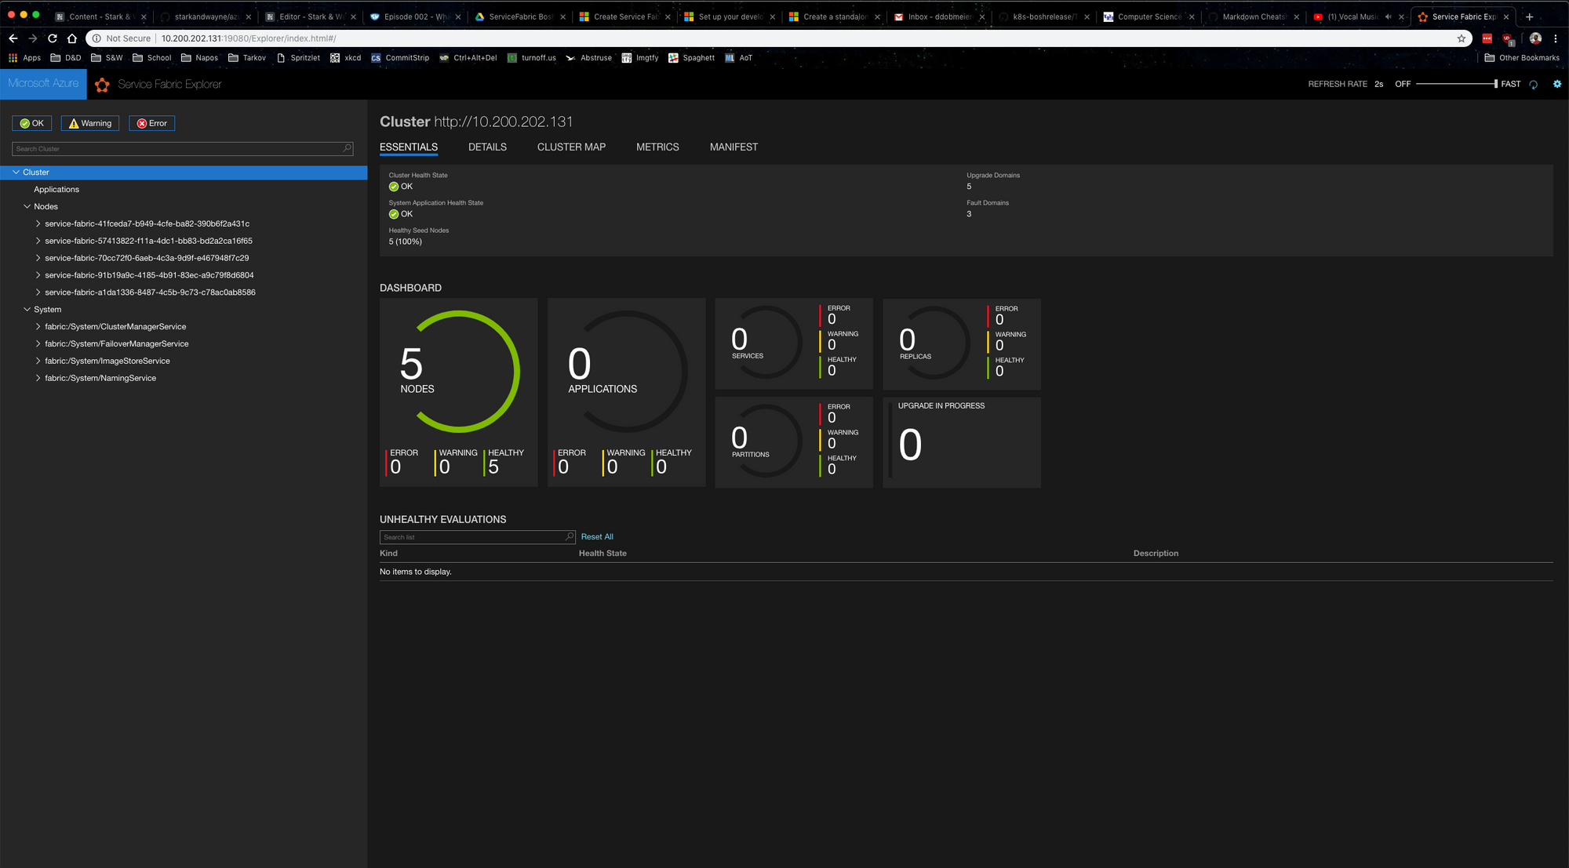Click the Not Secure site info icon
1569x868 pixels.
[96, 38]
